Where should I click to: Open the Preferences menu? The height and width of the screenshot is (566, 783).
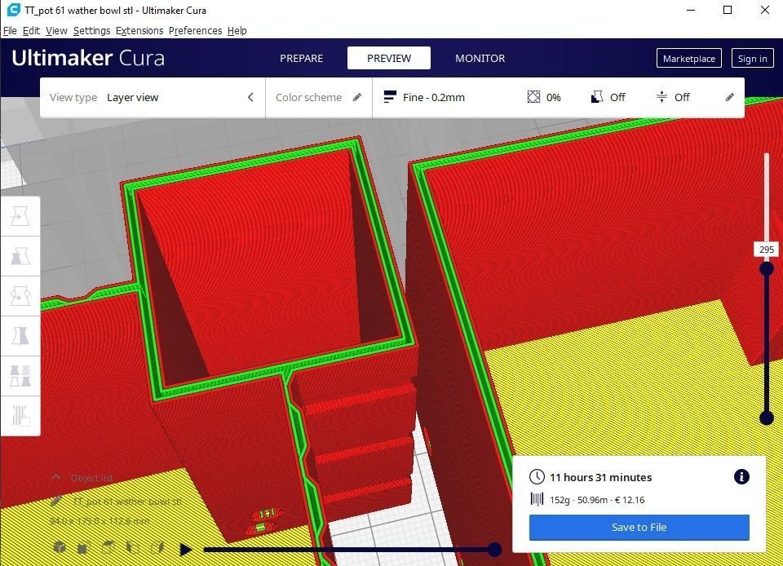point(195,30)
